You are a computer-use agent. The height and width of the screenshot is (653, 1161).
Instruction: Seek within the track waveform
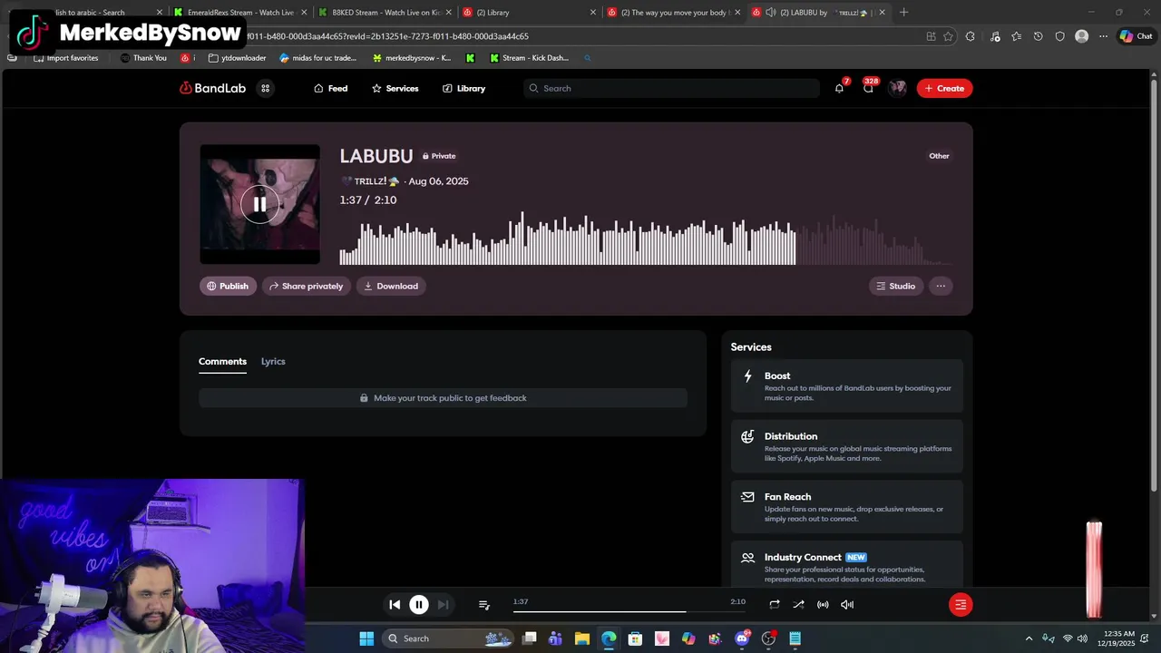pyautogui.click(x=646, y=238)
